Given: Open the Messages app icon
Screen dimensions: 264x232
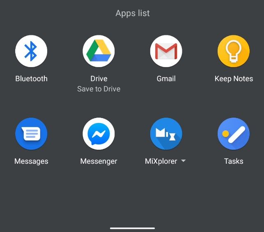Looking at the screenshot, I should click(x=31, y=134).
